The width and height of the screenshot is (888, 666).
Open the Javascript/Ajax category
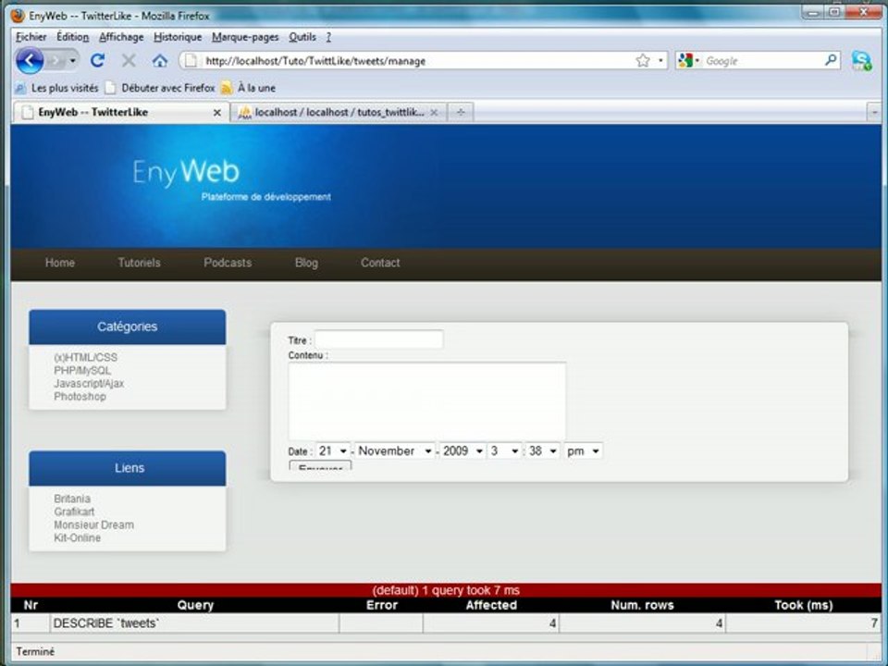click(x=89, y=383)
